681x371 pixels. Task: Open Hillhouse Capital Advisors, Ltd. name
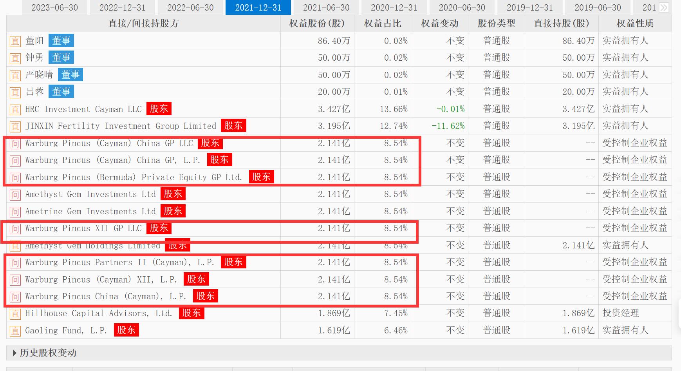pos(99,313)
